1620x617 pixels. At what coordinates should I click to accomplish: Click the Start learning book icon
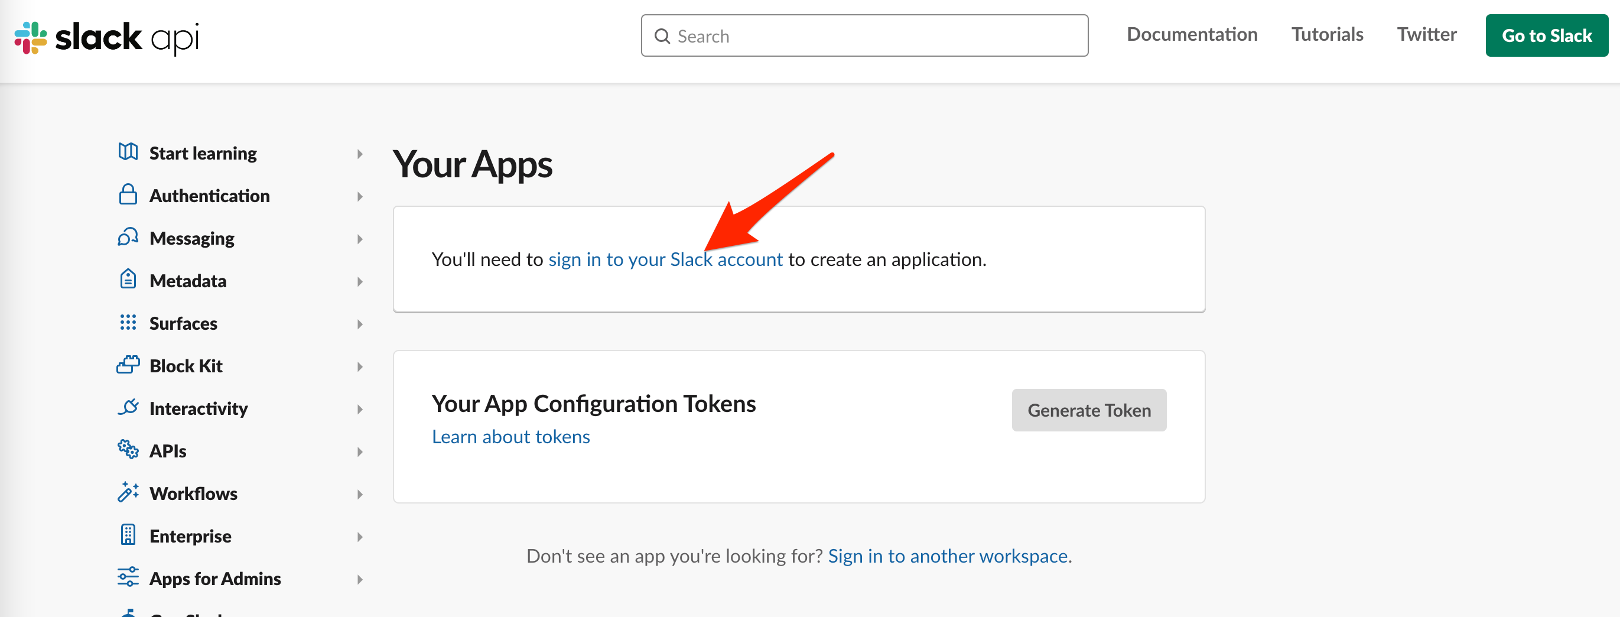click(x=128, y=152)
